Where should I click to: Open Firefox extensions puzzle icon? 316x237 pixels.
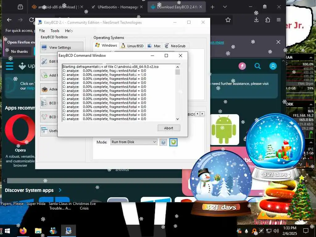[x=268, y=20]
